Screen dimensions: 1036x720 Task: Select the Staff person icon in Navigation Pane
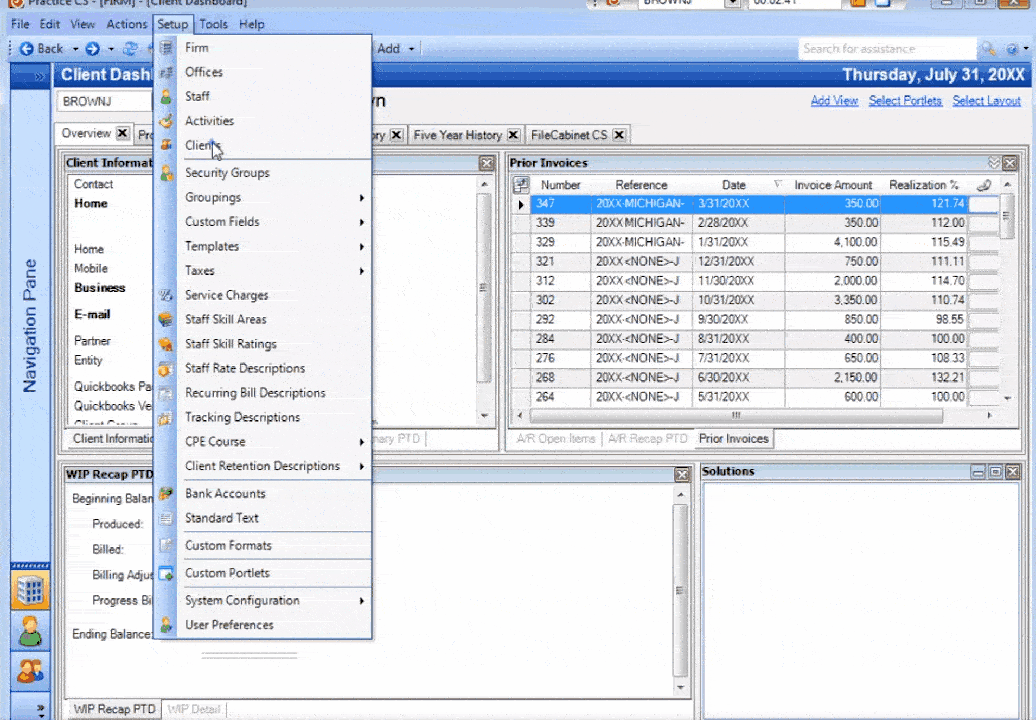pyautogui.click(x=30, y=631)
